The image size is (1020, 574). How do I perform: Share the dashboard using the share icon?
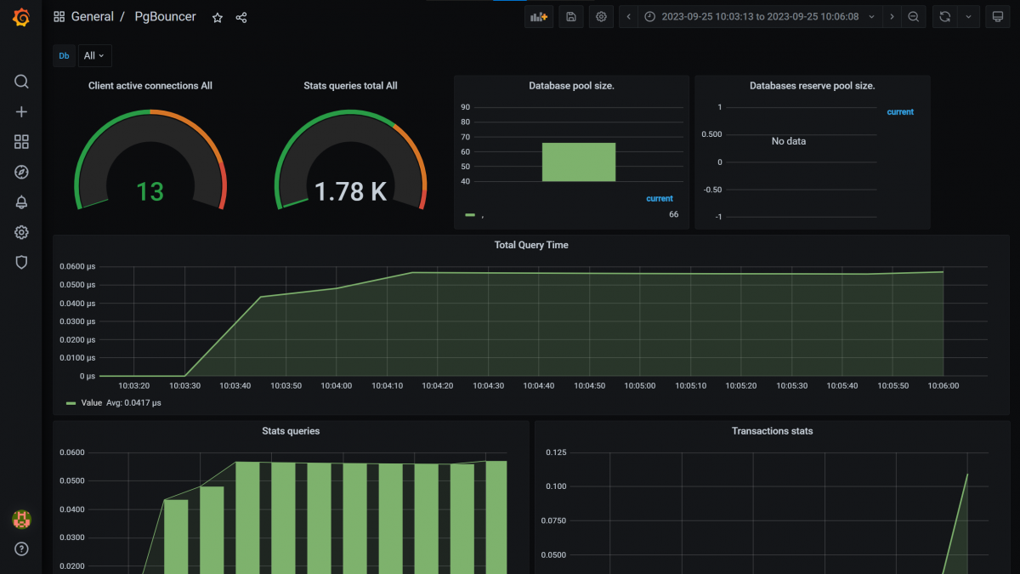coord(241,16)
